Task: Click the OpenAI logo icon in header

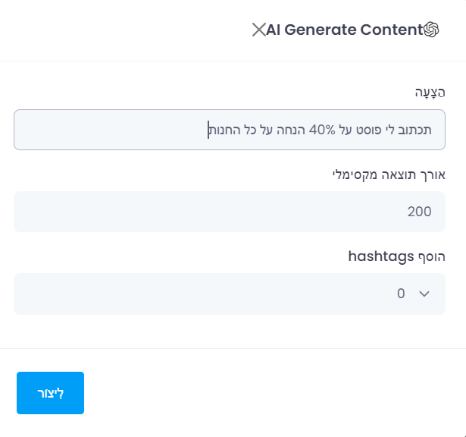Action: 432,30
